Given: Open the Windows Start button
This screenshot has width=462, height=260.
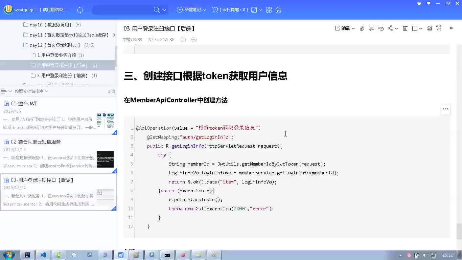Looking at the screenshot, I should coord(9,255).
